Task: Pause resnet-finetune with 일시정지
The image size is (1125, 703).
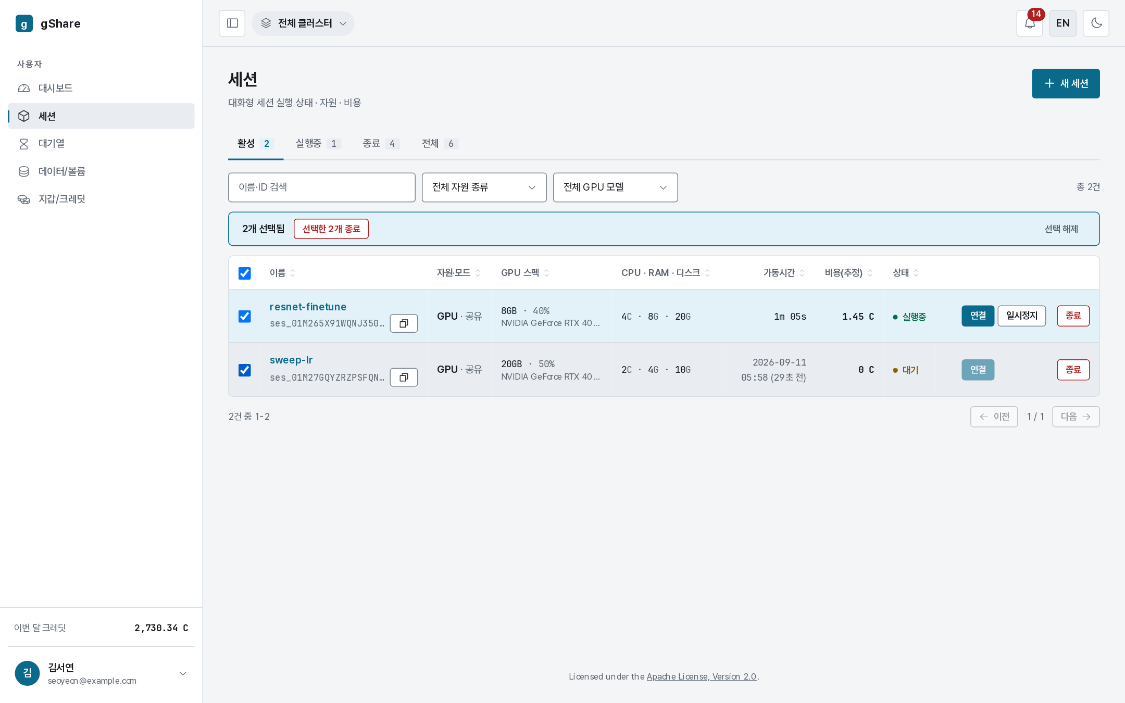Action: pyautogui.click(x=1021, y=316)
